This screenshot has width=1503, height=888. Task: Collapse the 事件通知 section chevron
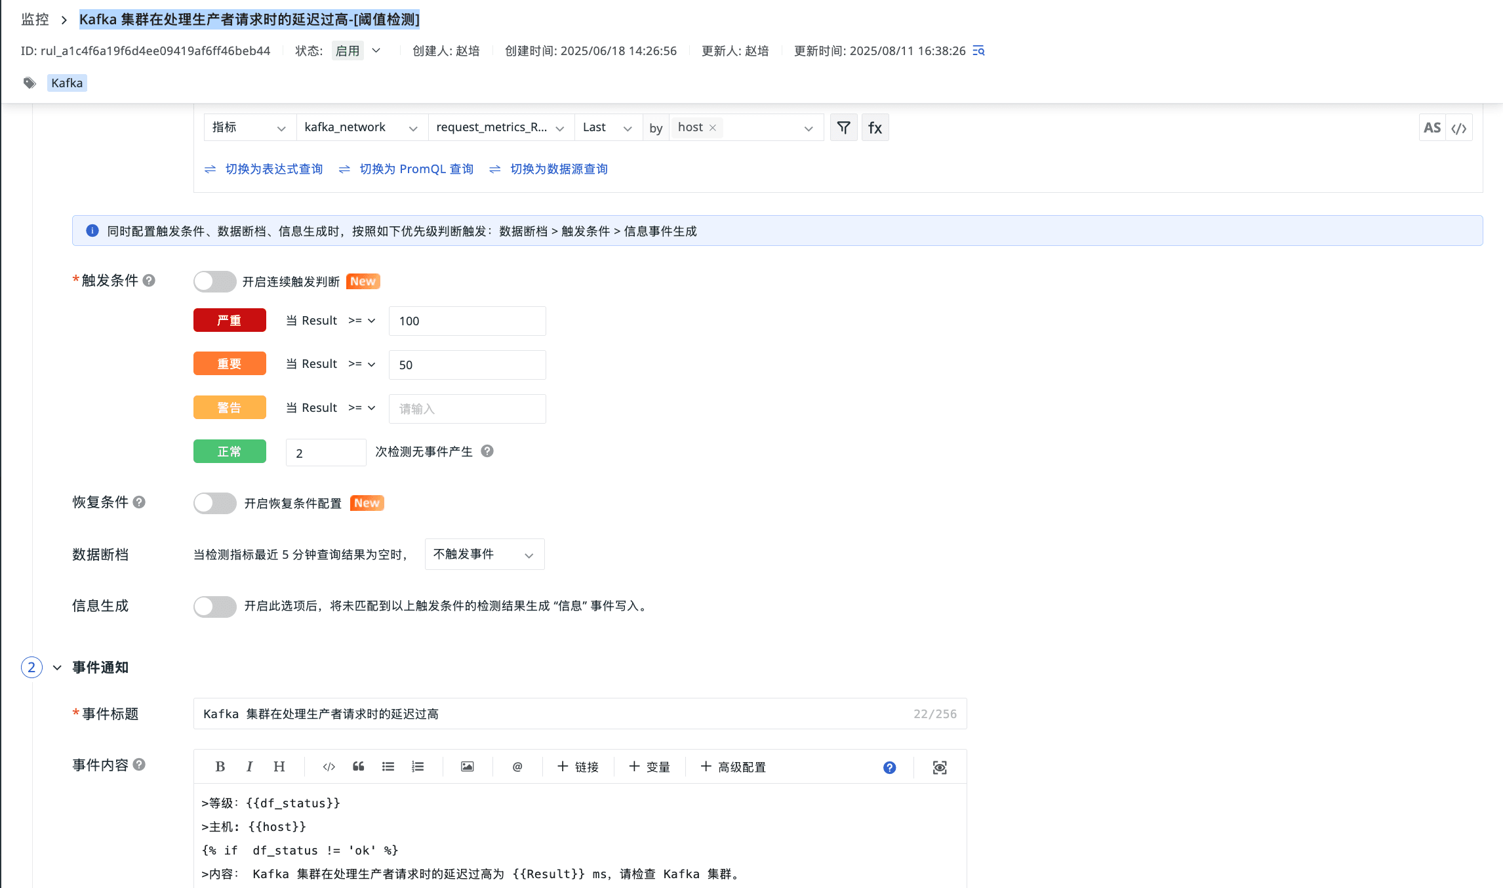tap(58, 668)
